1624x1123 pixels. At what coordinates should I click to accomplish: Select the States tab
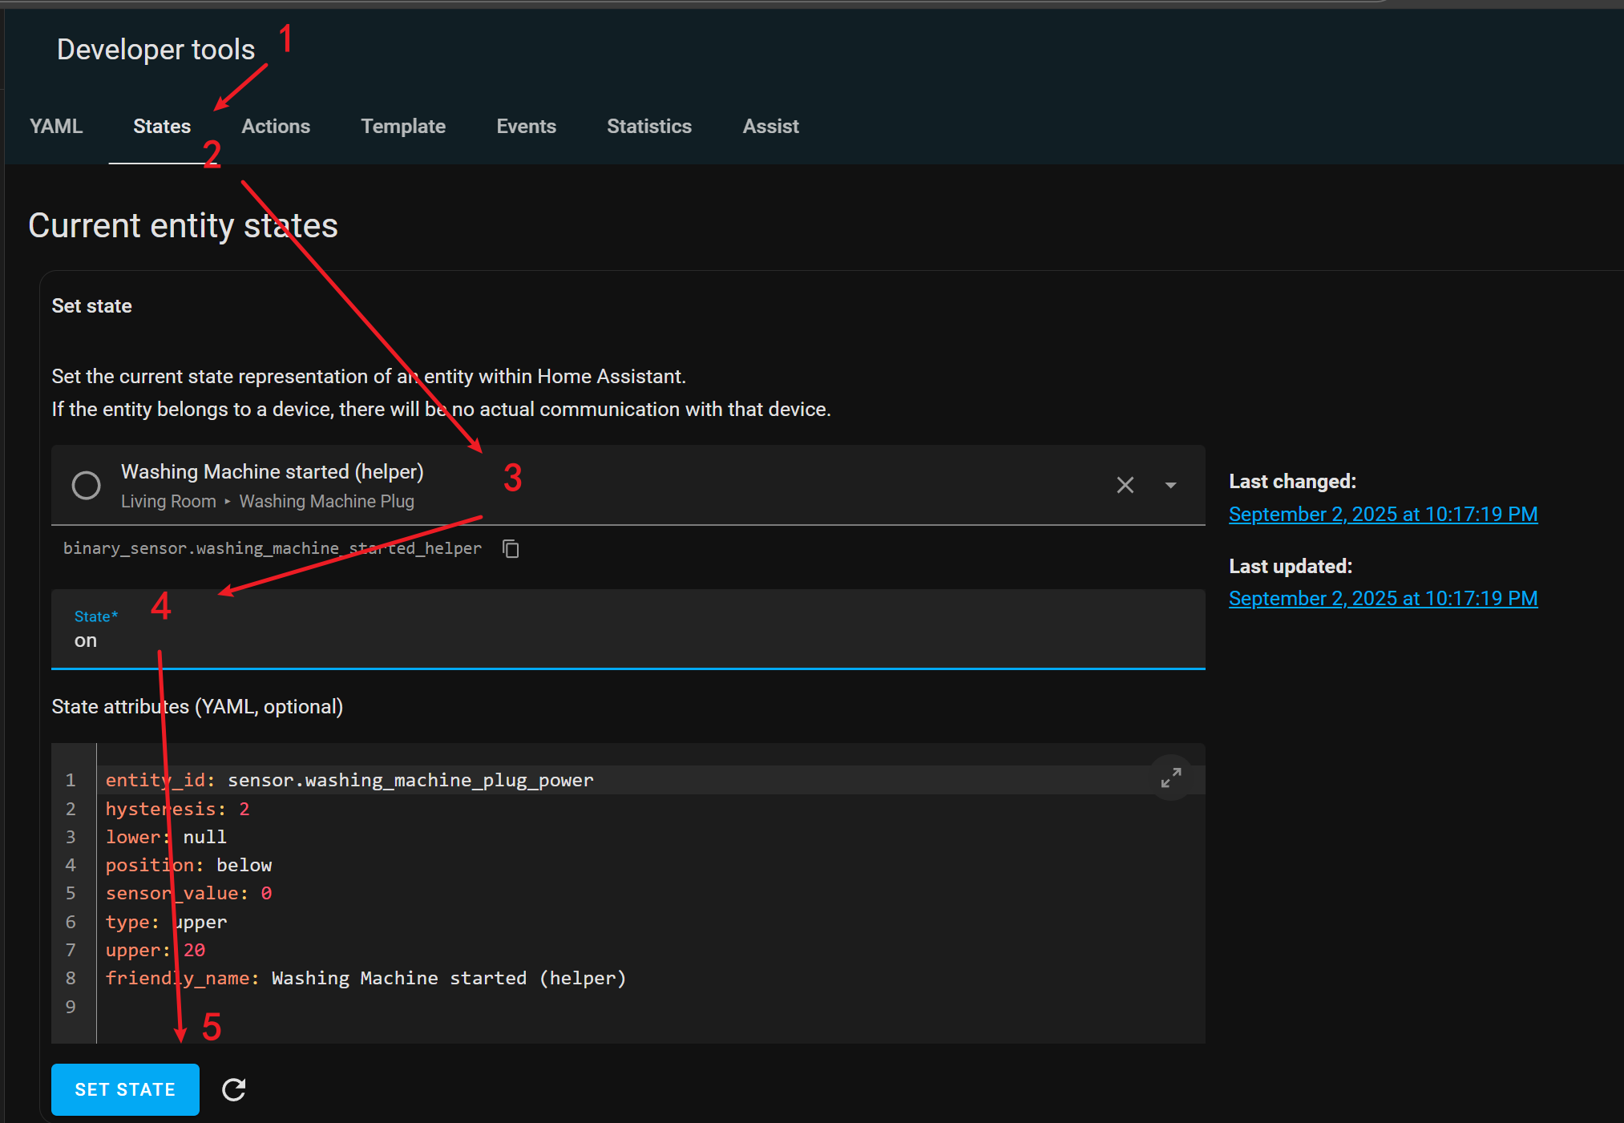point(162,126)
